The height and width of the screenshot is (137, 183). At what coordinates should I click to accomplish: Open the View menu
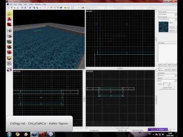point(26,4)
